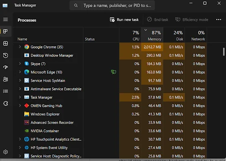Image resolution: width=226 pixels, height=161 pixels.
Task: Open the Details page in sidebar
Action: click(x=6, y=91)
